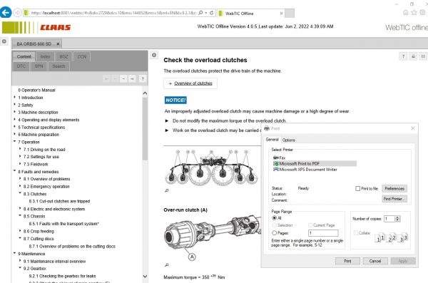
Task: Expand the 1 Introduction tree node
Action: (15, 97)
